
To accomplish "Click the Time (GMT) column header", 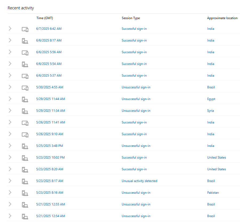I will click(45, 18).
